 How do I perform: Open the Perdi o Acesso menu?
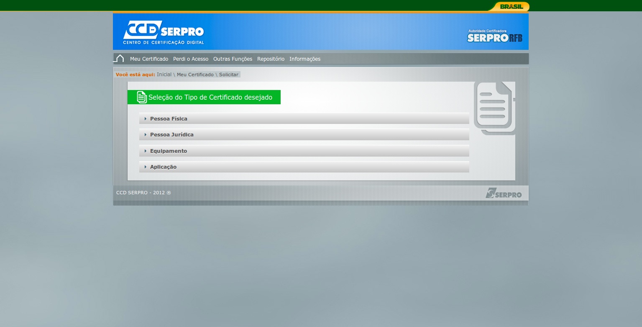click(x=191, y=59)
